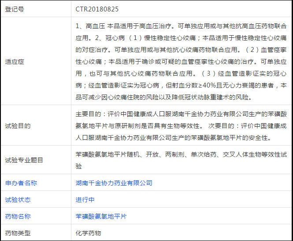Click the 药物类型 row label
Screen dimensions: 293x241
18,233
